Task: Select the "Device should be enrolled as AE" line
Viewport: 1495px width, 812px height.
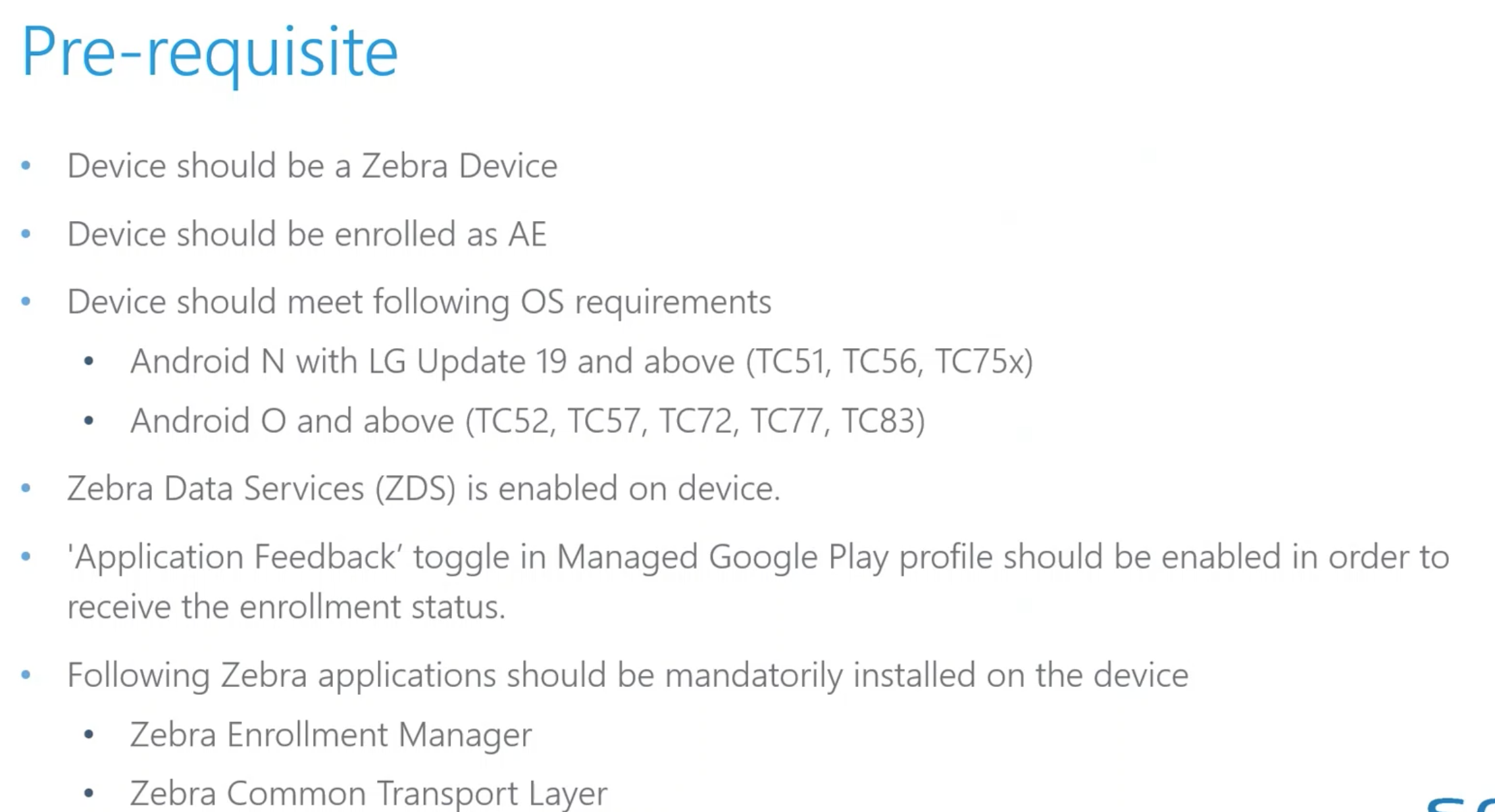Action: [x=307, y=234]
